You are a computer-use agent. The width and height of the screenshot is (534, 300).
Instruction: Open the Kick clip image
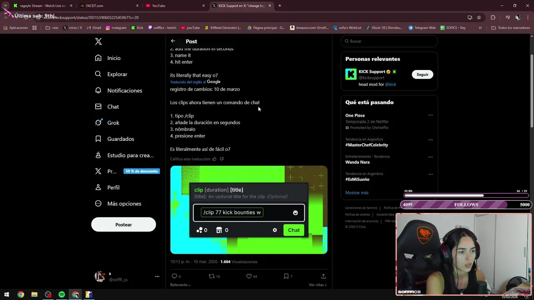point(249,210)
